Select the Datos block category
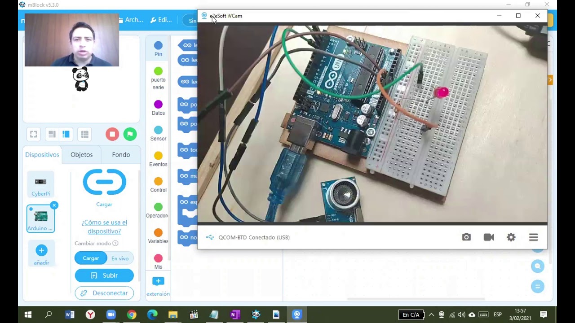575x323 pixels. point(158,108)
